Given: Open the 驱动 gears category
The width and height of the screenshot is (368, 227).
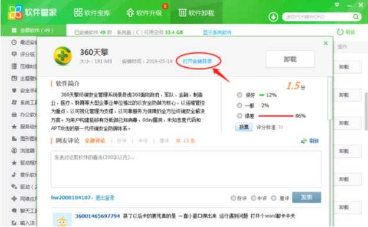Looking at the screenshot, I should click(x=24, y=187).
